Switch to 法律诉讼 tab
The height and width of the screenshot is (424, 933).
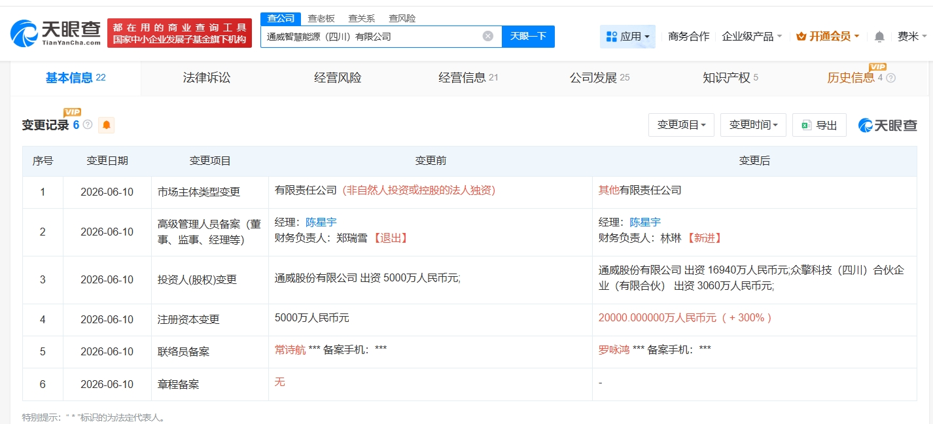[x=207, y=78]
